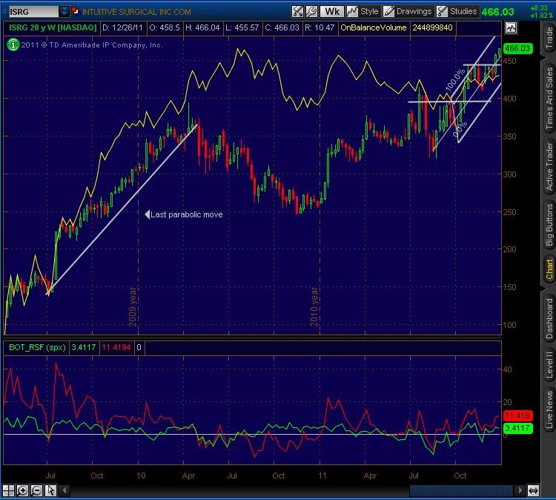Select the crosshair pan tool icon
Screen dimensions: 556x500
click(8, 490)
